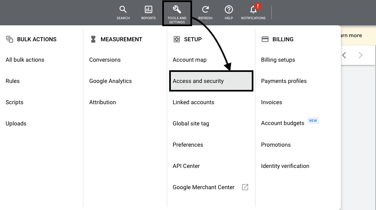Open Conversions under Measurement

tap(105, 60)
